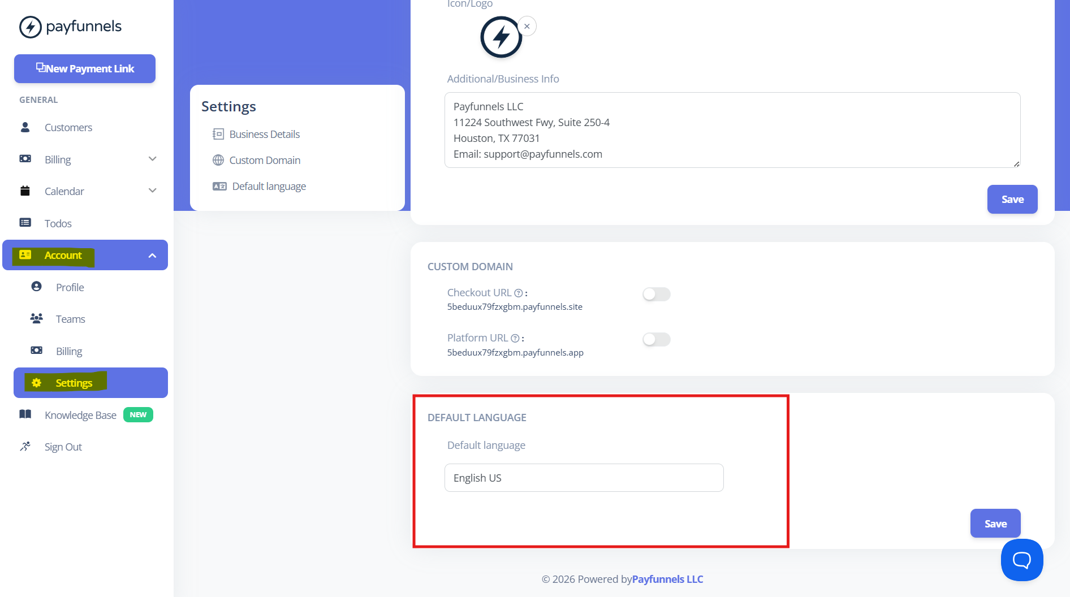Click the Calendar icon in sidebar
Screen dimensions: 1070x597
[x=25, y=191]
